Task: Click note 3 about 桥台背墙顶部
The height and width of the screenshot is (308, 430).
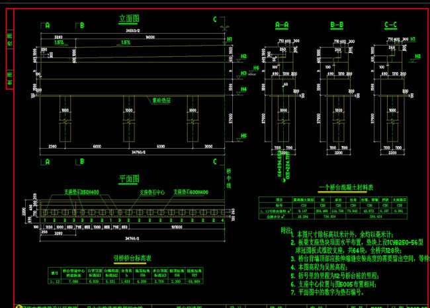Action: [x=360, y=258]
